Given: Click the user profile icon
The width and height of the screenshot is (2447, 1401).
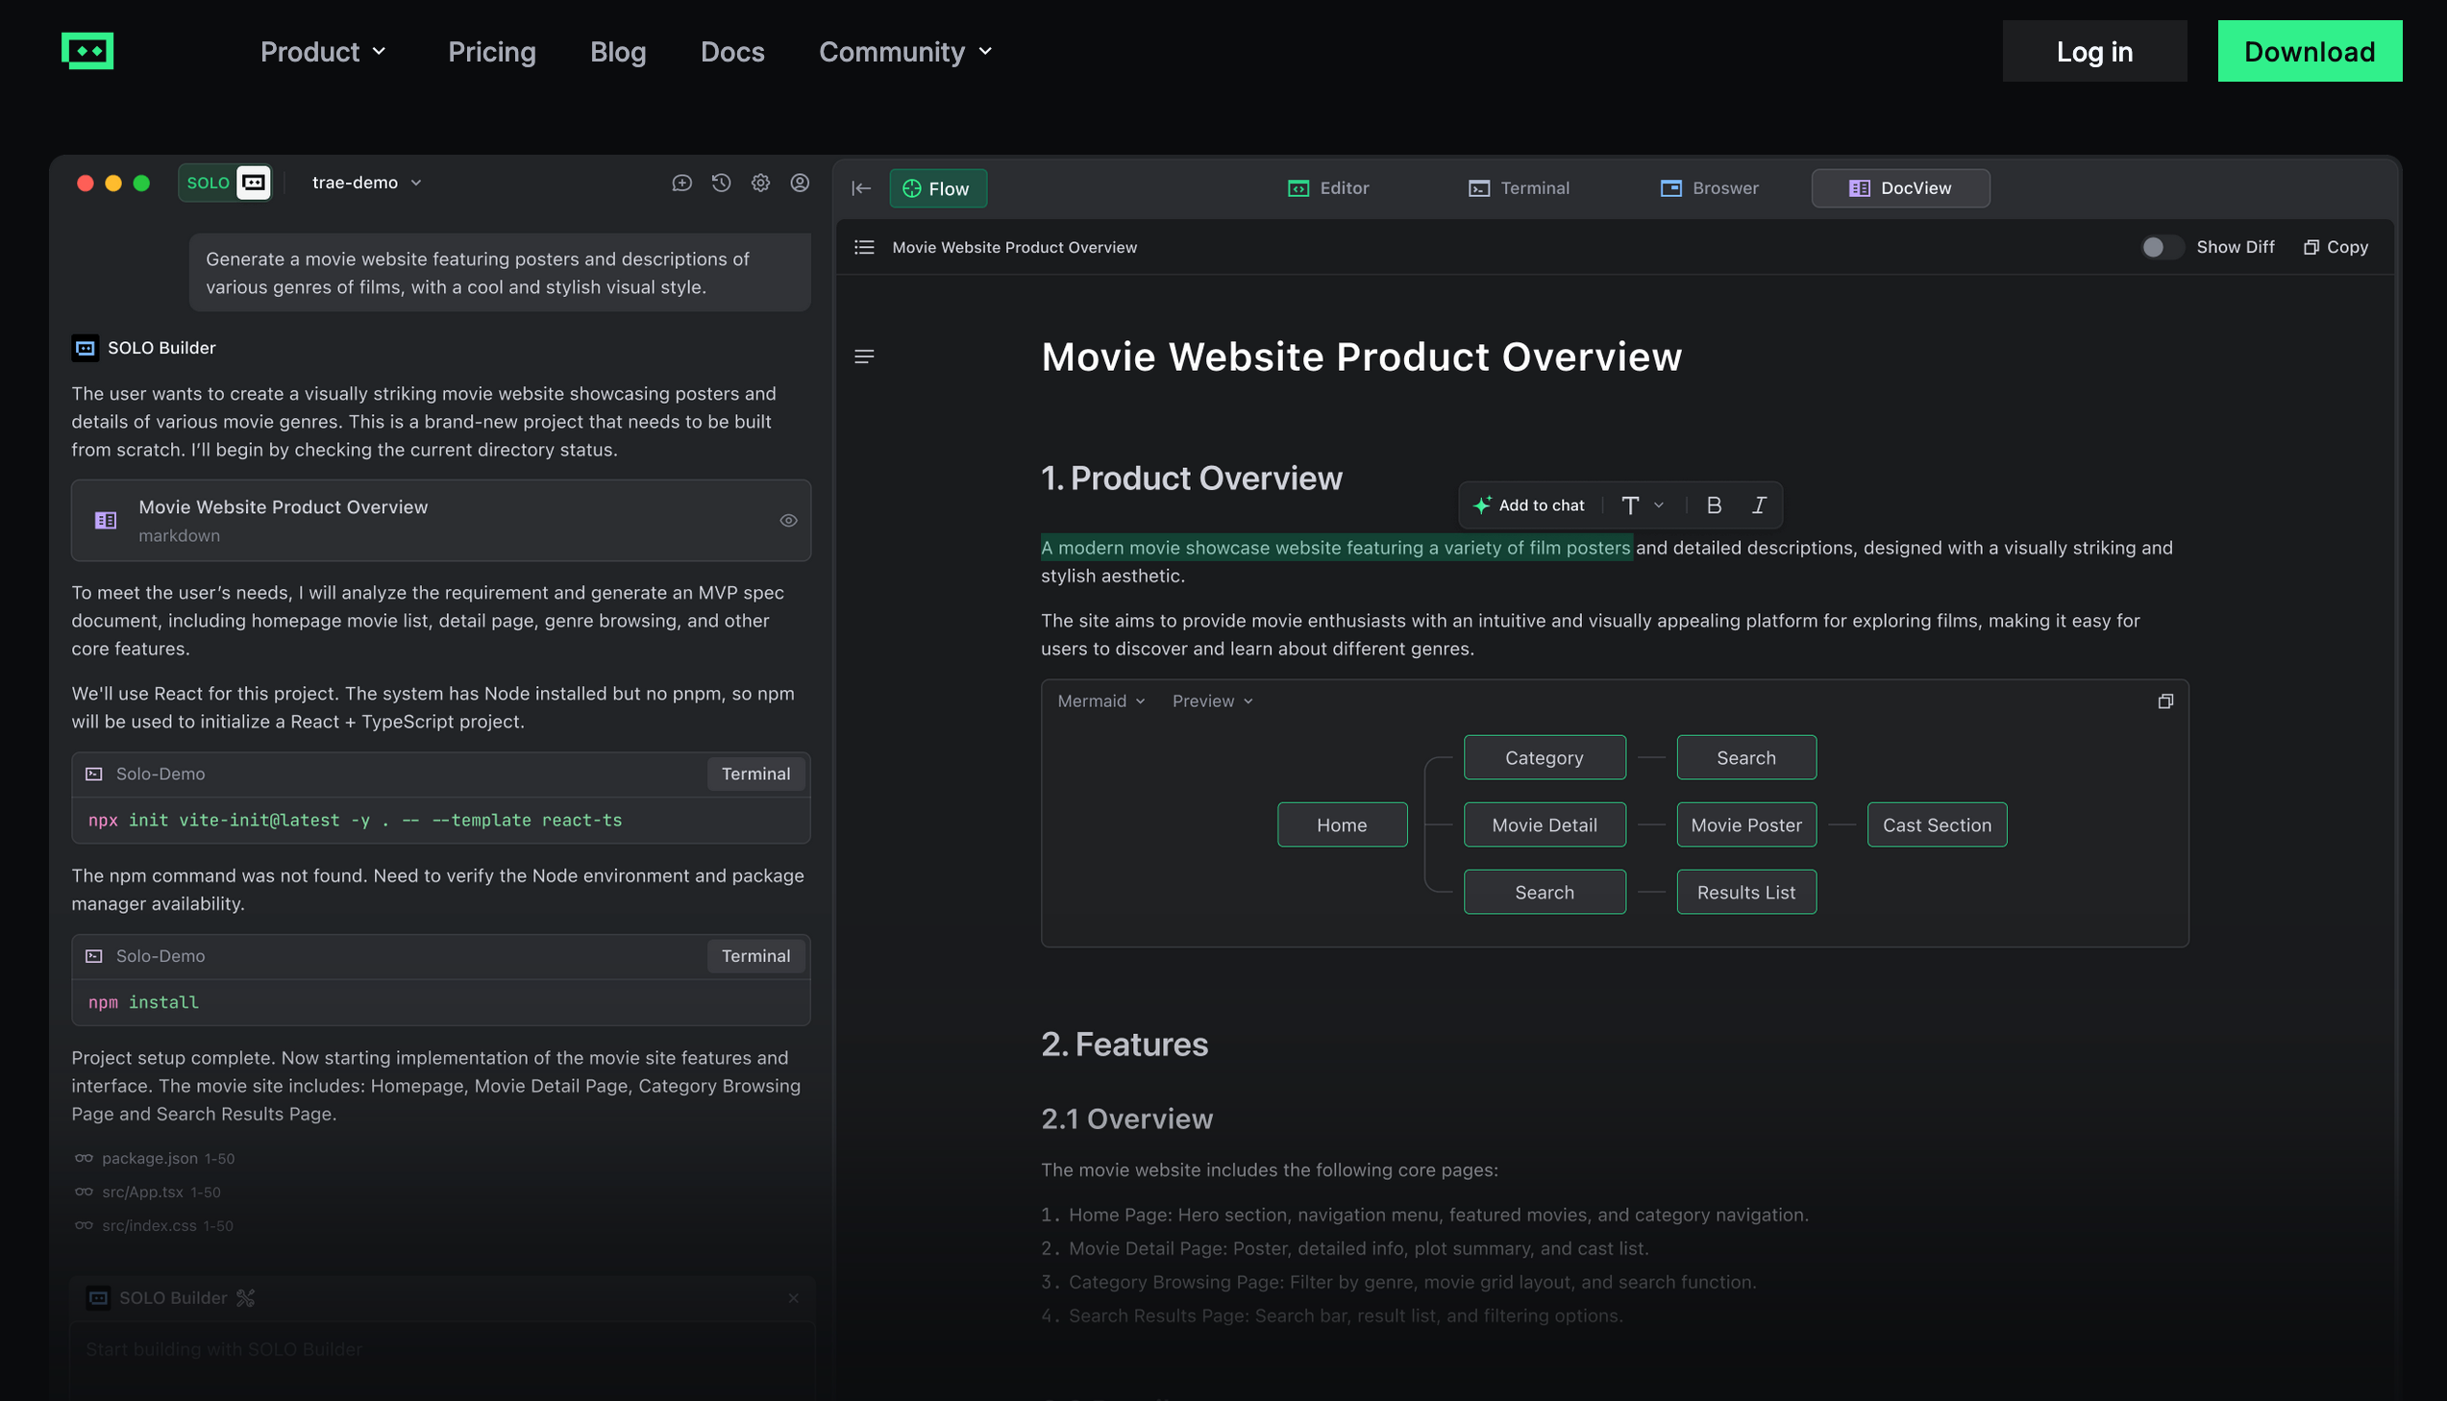Looking at the screenshot, I should [x=800, y=183].
